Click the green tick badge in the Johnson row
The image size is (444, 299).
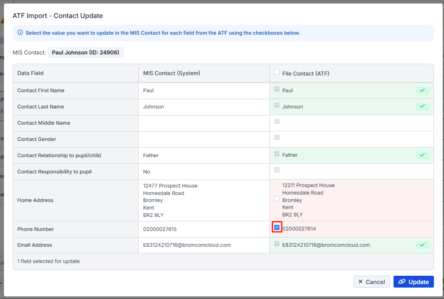422,107
